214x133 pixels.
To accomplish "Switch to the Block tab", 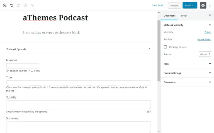I will 184,16.
